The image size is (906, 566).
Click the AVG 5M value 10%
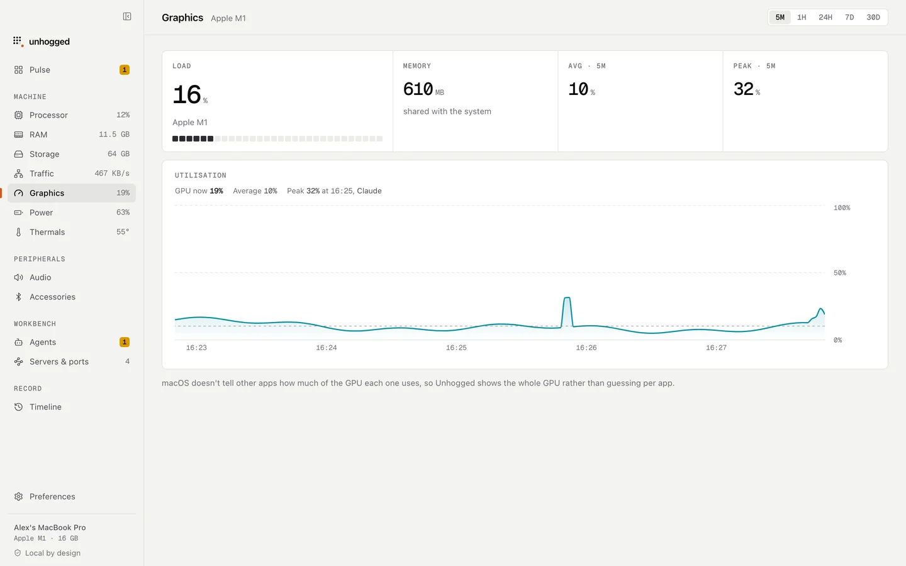(x=581, y=89)
